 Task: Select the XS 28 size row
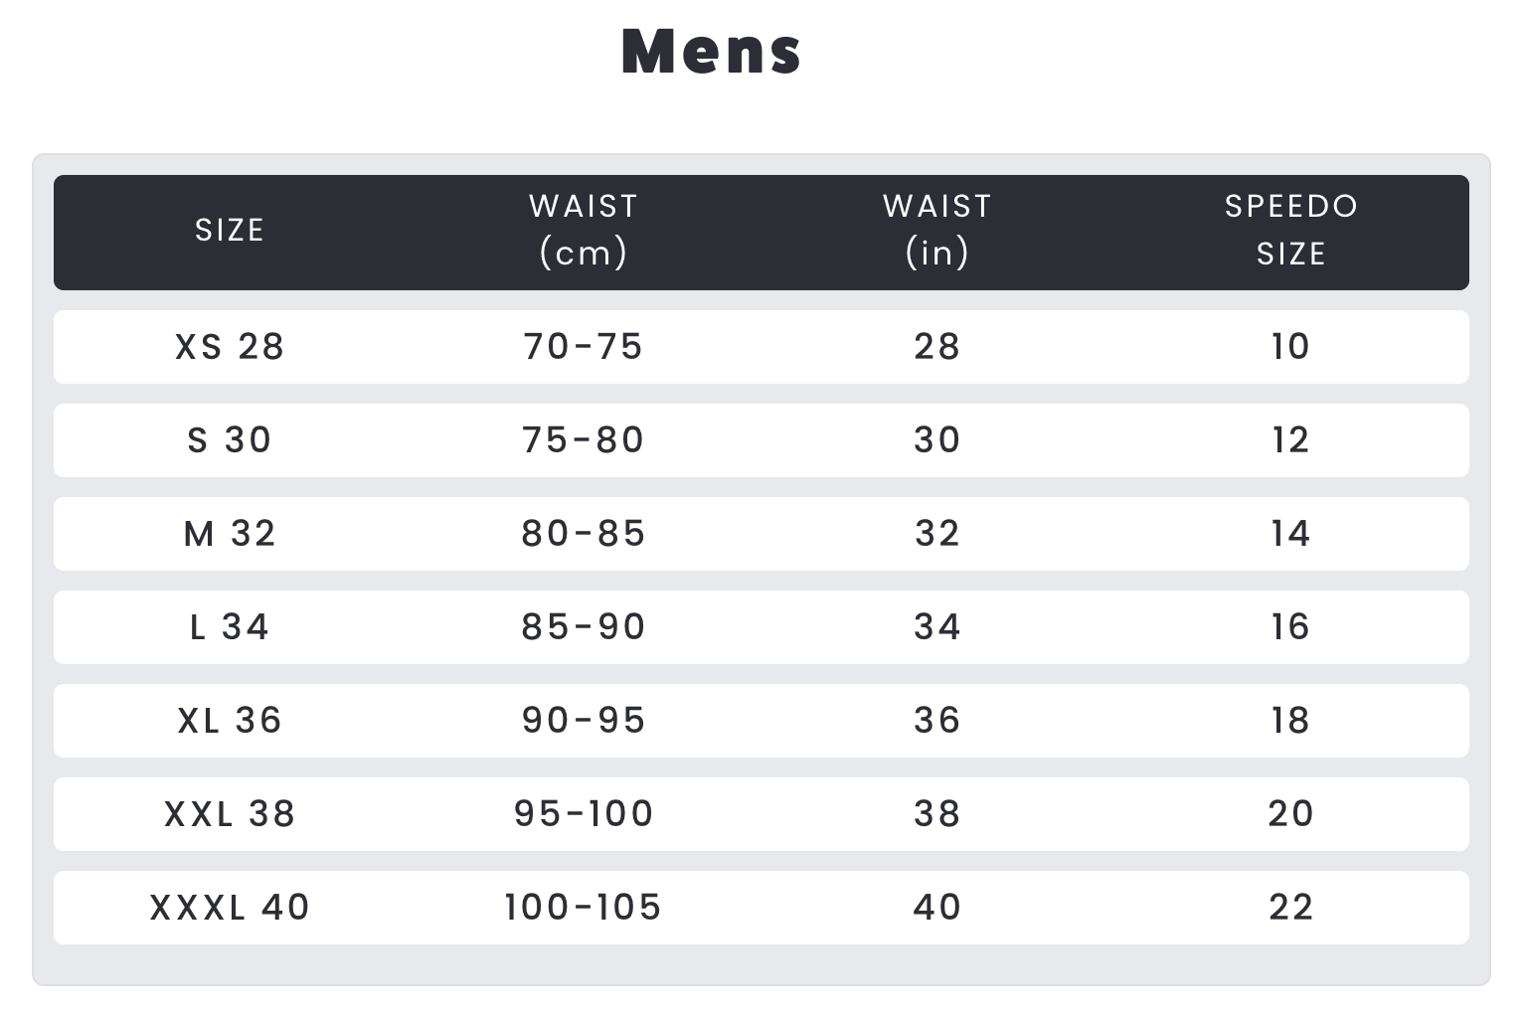tap(230, 347)
